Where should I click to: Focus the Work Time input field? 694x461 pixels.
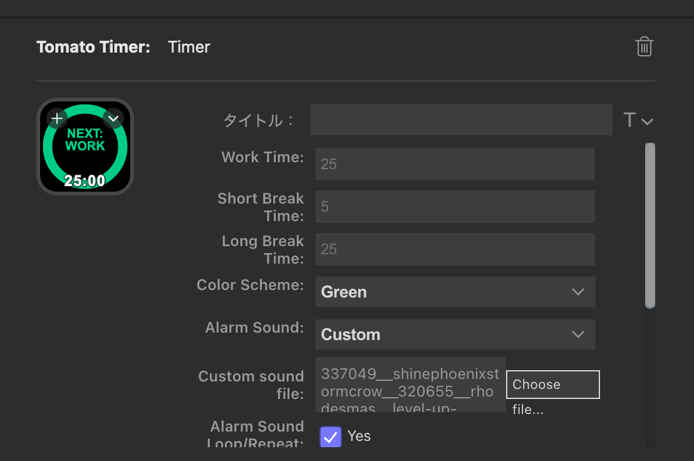455,164
